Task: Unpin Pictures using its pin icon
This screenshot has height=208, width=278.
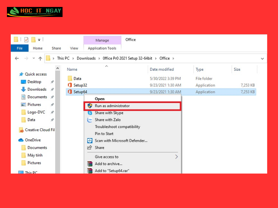Action: pyautogui.click(x=52, y=105)
